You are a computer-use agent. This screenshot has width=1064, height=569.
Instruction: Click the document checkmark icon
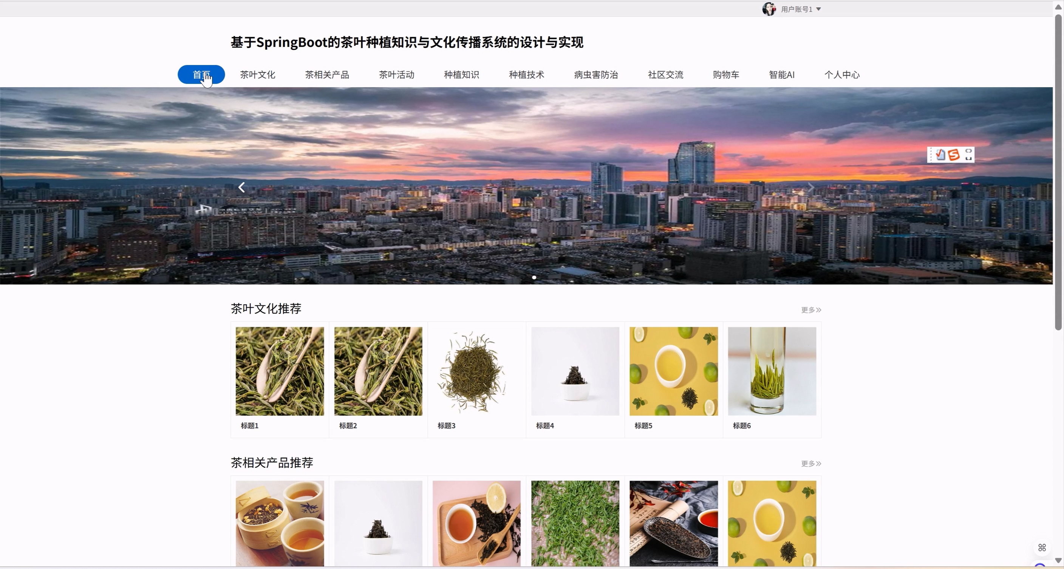point(940,155)
